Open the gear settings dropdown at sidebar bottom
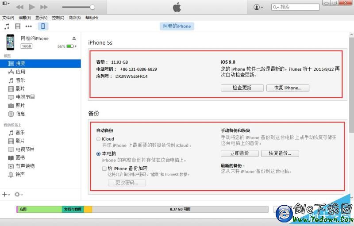Screen dimensions: 354x226 click(19, 194)
